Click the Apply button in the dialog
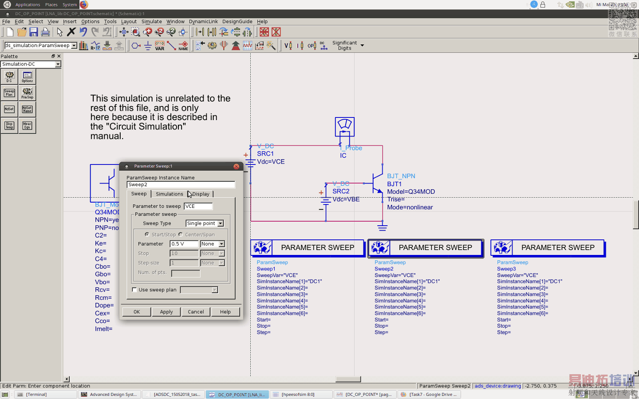 point(166,312)
